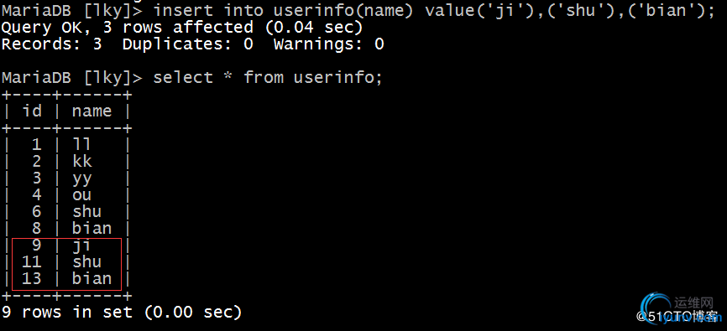The width and height of the screenshot is (727, 331).
Task: Click the 51CTO blog watermark text
Action: pyautogui.click(x=677, y=317)
